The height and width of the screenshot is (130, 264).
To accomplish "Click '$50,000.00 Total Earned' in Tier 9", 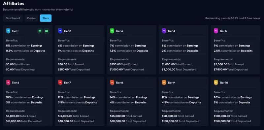I will point(178,116).
